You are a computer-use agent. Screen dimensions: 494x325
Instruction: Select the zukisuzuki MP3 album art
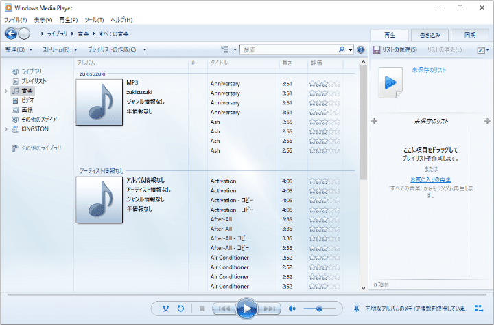click(99, 102)
